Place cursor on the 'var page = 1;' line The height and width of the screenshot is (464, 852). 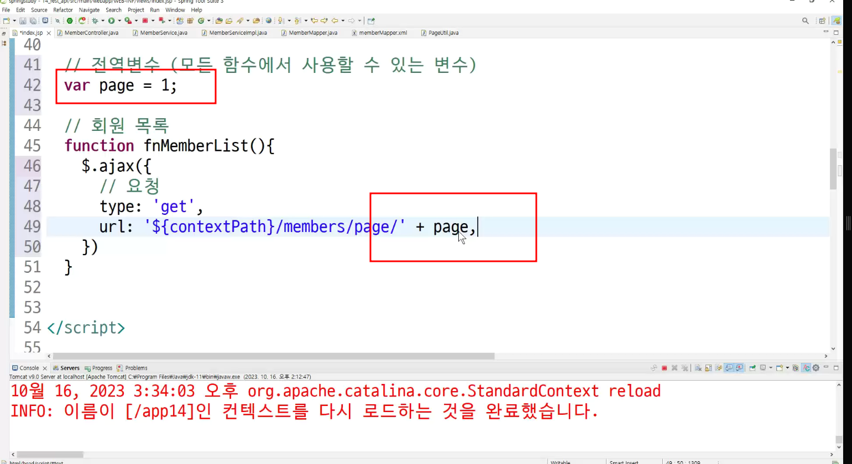[x=121, y=86]
